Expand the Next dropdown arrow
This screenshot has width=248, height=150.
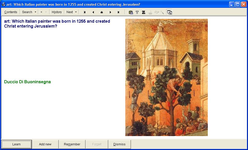coord(76,12)
